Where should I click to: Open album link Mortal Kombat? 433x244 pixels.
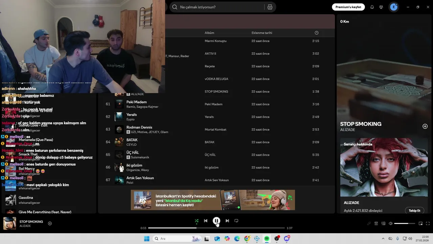(215, 129)
